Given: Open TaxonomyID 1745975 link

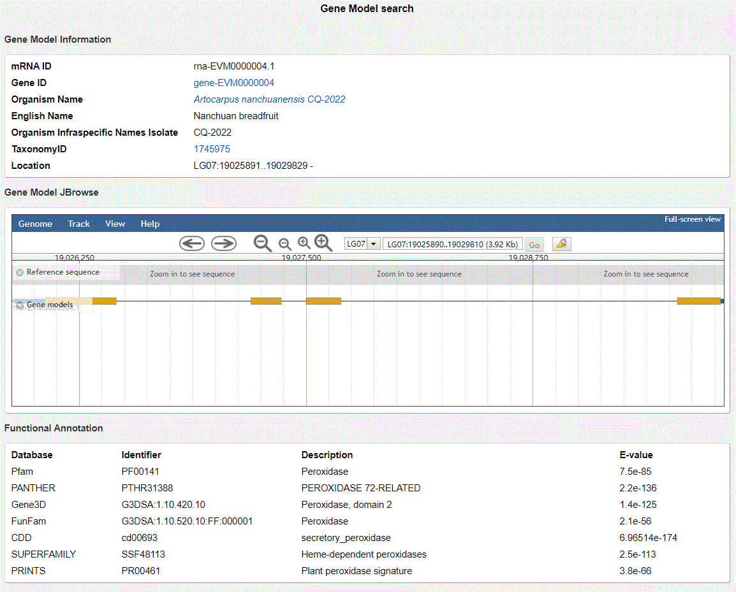Looking at the screenshot, I should click(x=212, y=149).
